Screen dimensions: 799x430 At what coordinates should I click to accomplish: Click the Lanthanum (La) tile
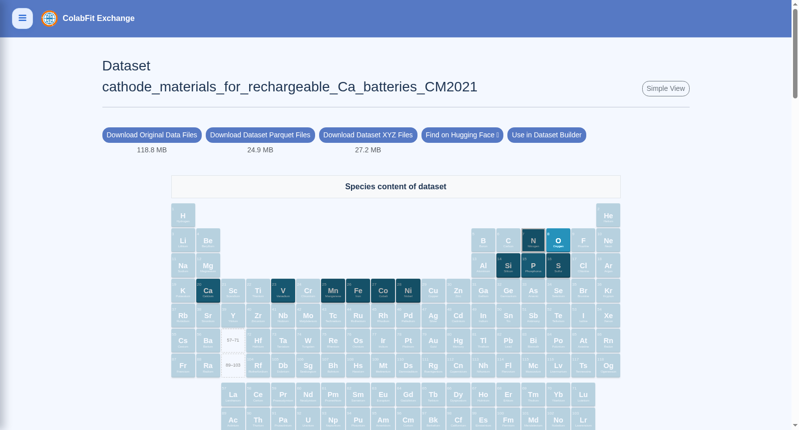pyautogui.click(x=233, y=395)
